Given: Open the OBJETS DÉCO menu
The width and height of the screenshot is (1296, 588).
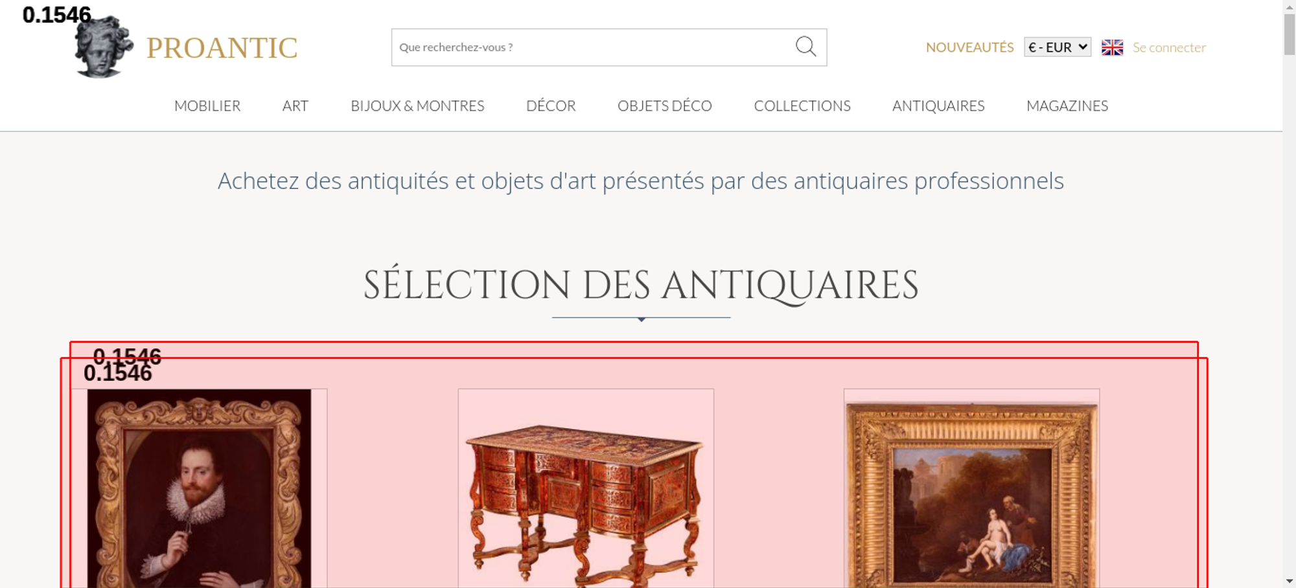Looking at the screenshot, I should (665, 106).
